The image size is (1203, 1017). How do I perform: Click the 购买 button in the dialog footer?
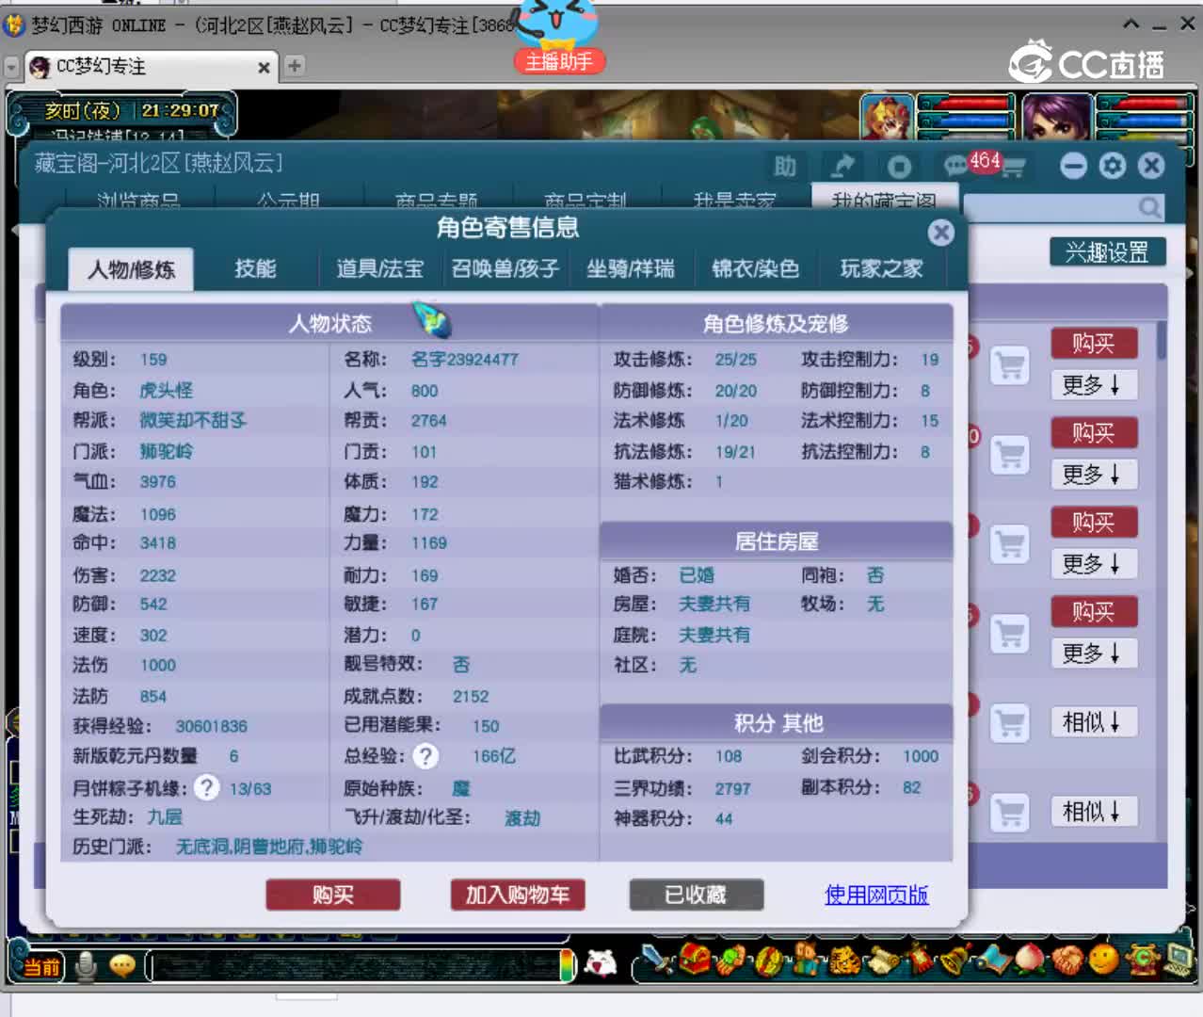click(x=333, y=895)
